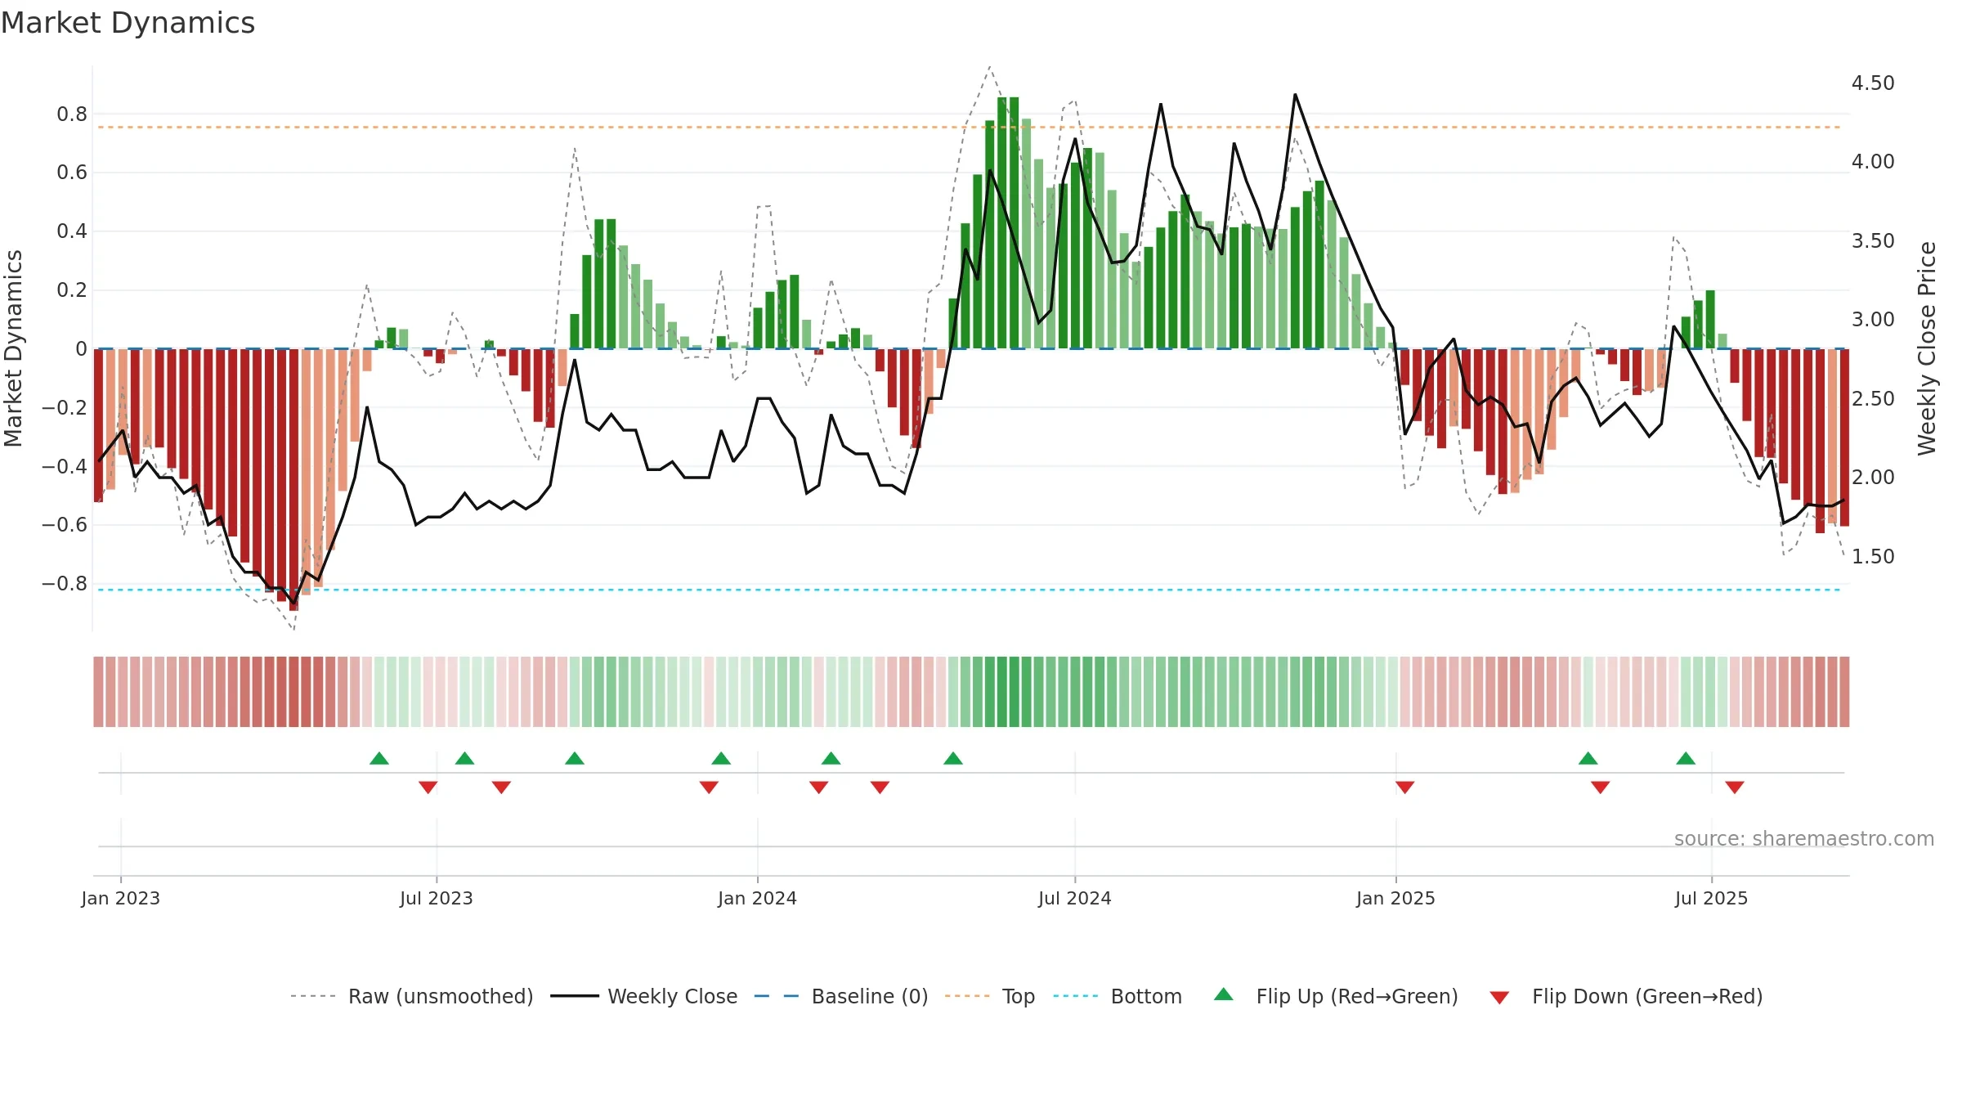This screenshot has width=1962, height=1104.
Task: Click the orange dashed Top legend swatch
Action: 967,996
